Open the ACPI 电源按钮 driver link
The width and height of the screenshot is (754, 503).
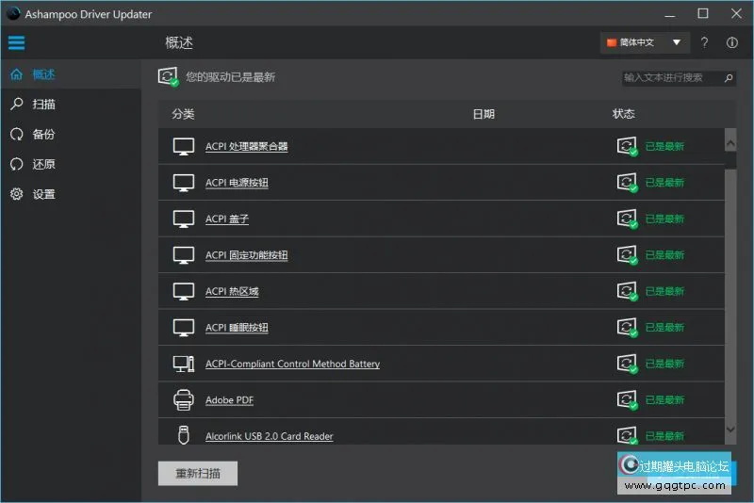pyautogui.click(x=237, y=183)
